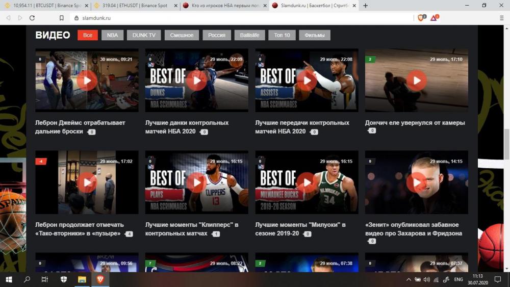The image size is (510, 287).
Task: Open the Best of Plays Clippers thumbnail
Action: point(196,182)
